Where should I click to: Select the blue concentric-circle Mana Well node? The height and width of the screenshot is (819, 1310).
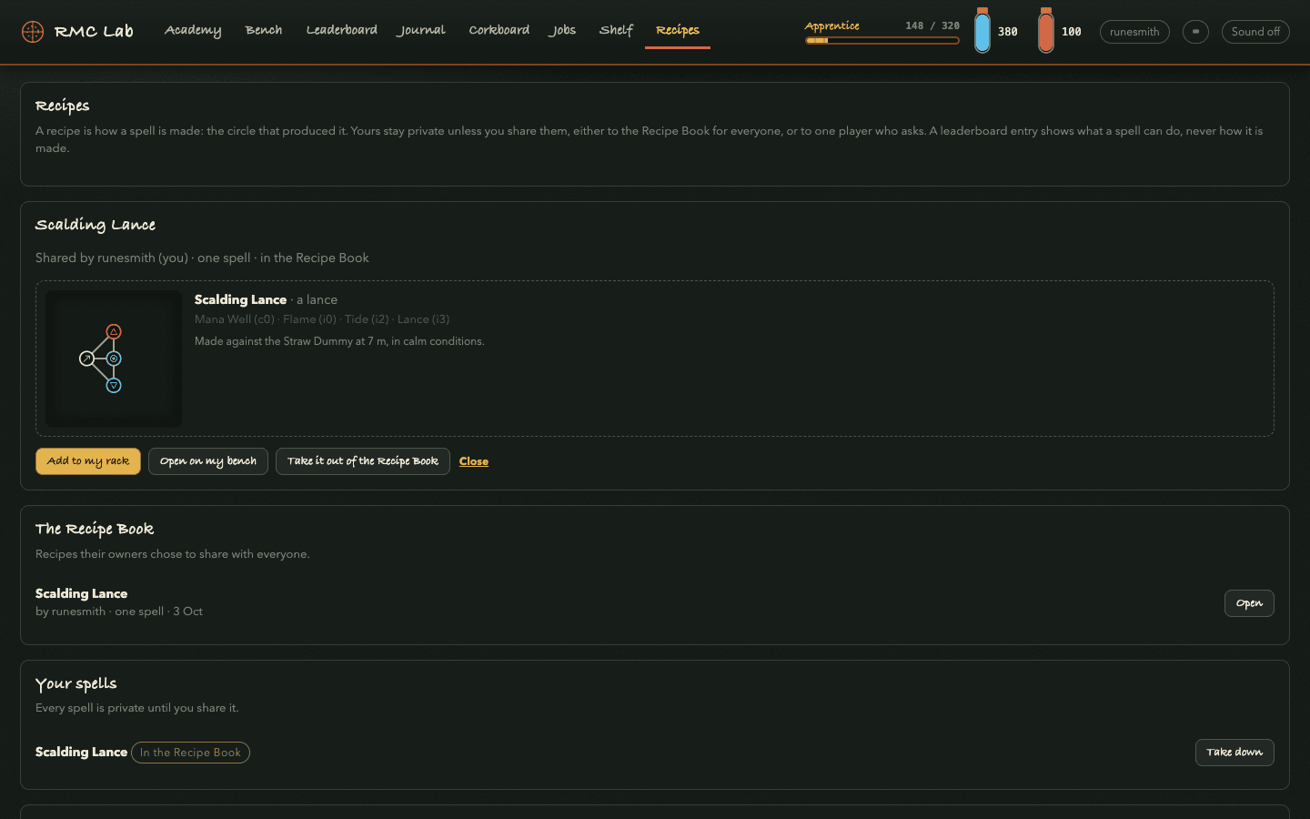[x=114, y=359]
